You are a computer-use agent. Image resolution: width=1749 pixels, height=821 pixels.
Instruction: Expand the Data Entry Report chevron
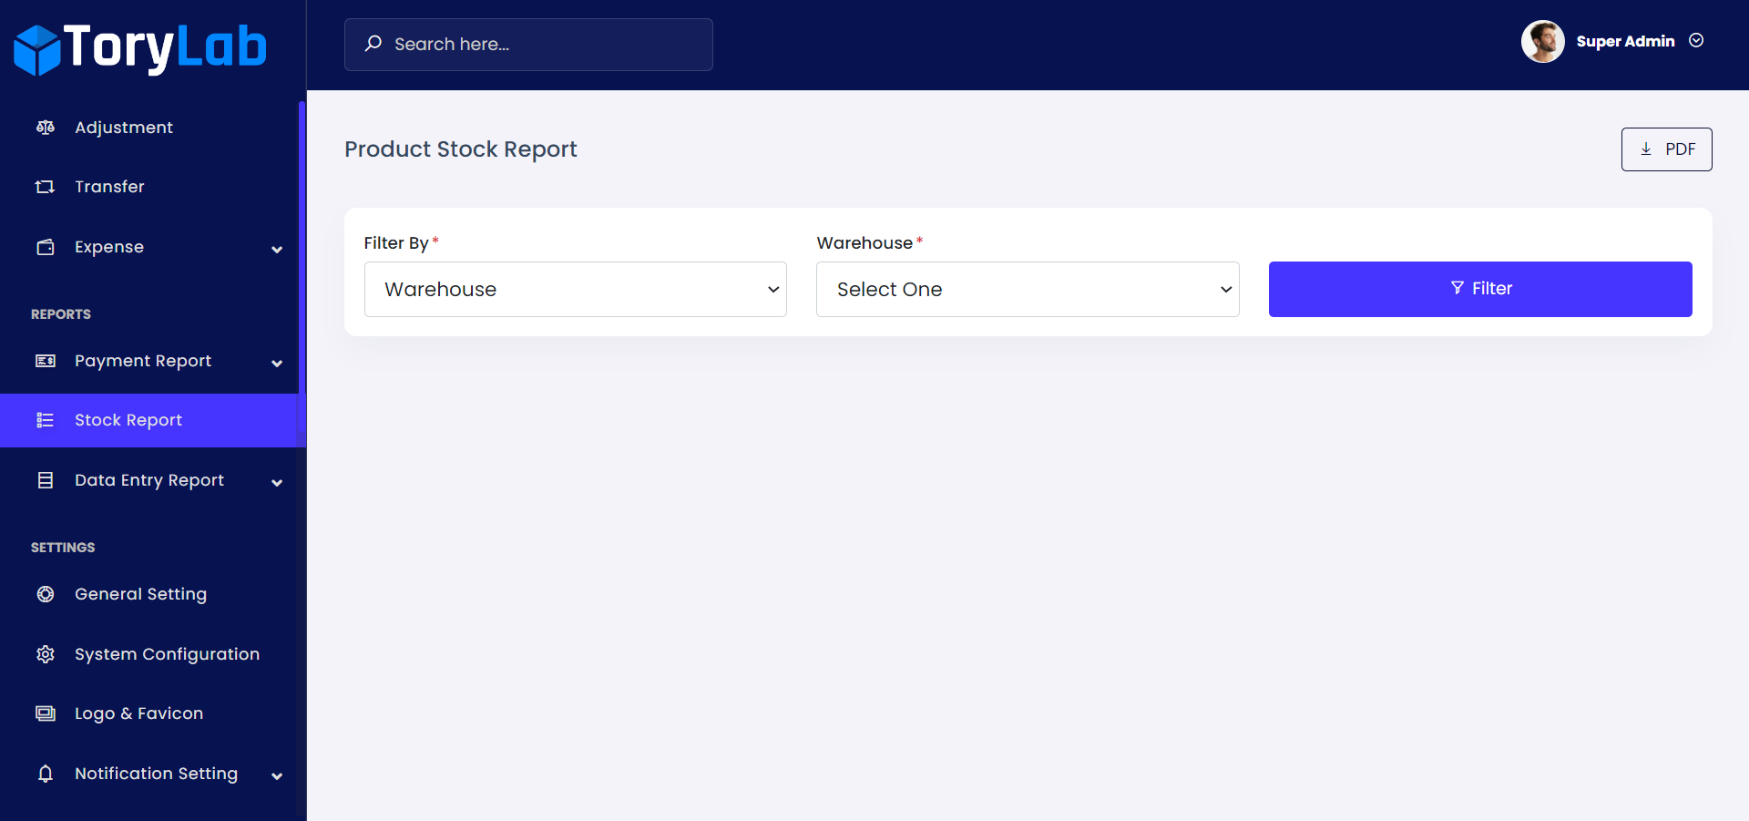277,482
